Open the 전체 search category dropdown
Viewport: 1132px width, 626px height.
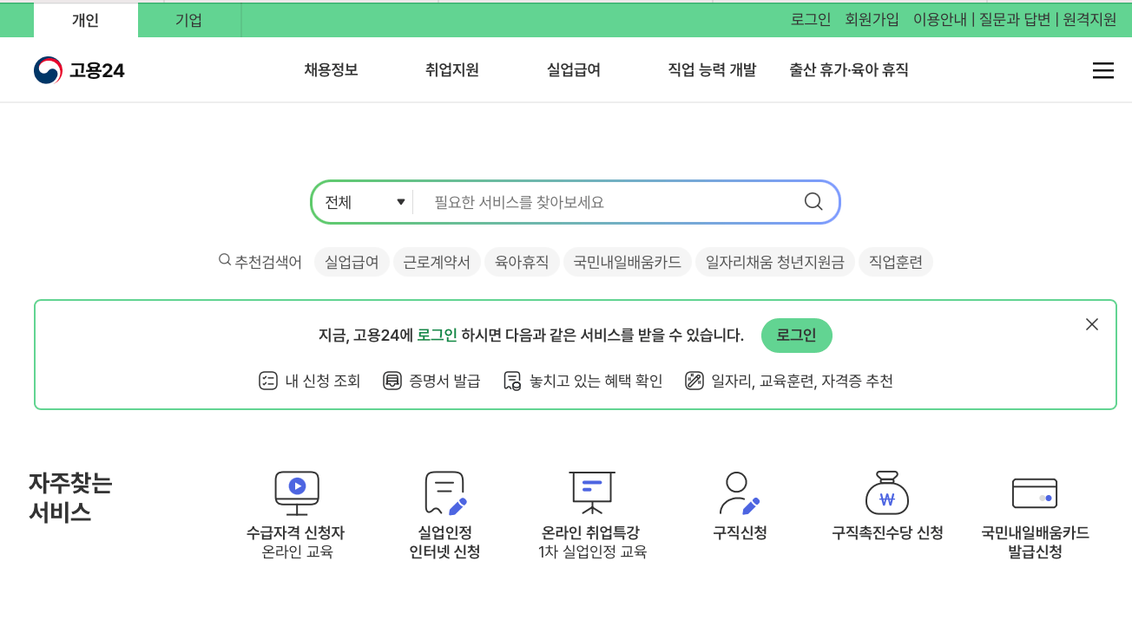click(365, 201)
